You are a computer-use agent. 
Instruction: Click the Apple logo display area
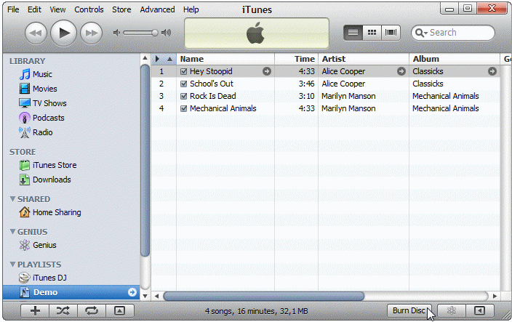257,33
